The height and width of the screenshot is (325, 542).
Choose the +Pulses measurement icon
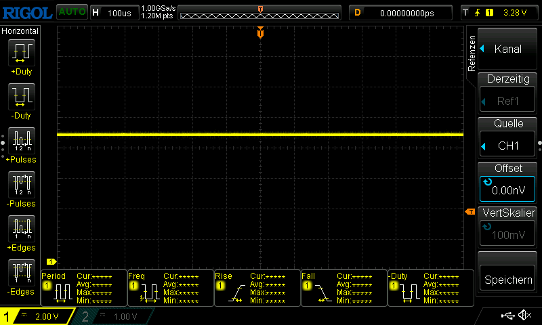(x=20, y=141)
